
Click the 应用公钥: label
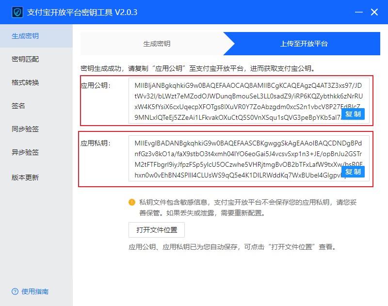[96, 85]
